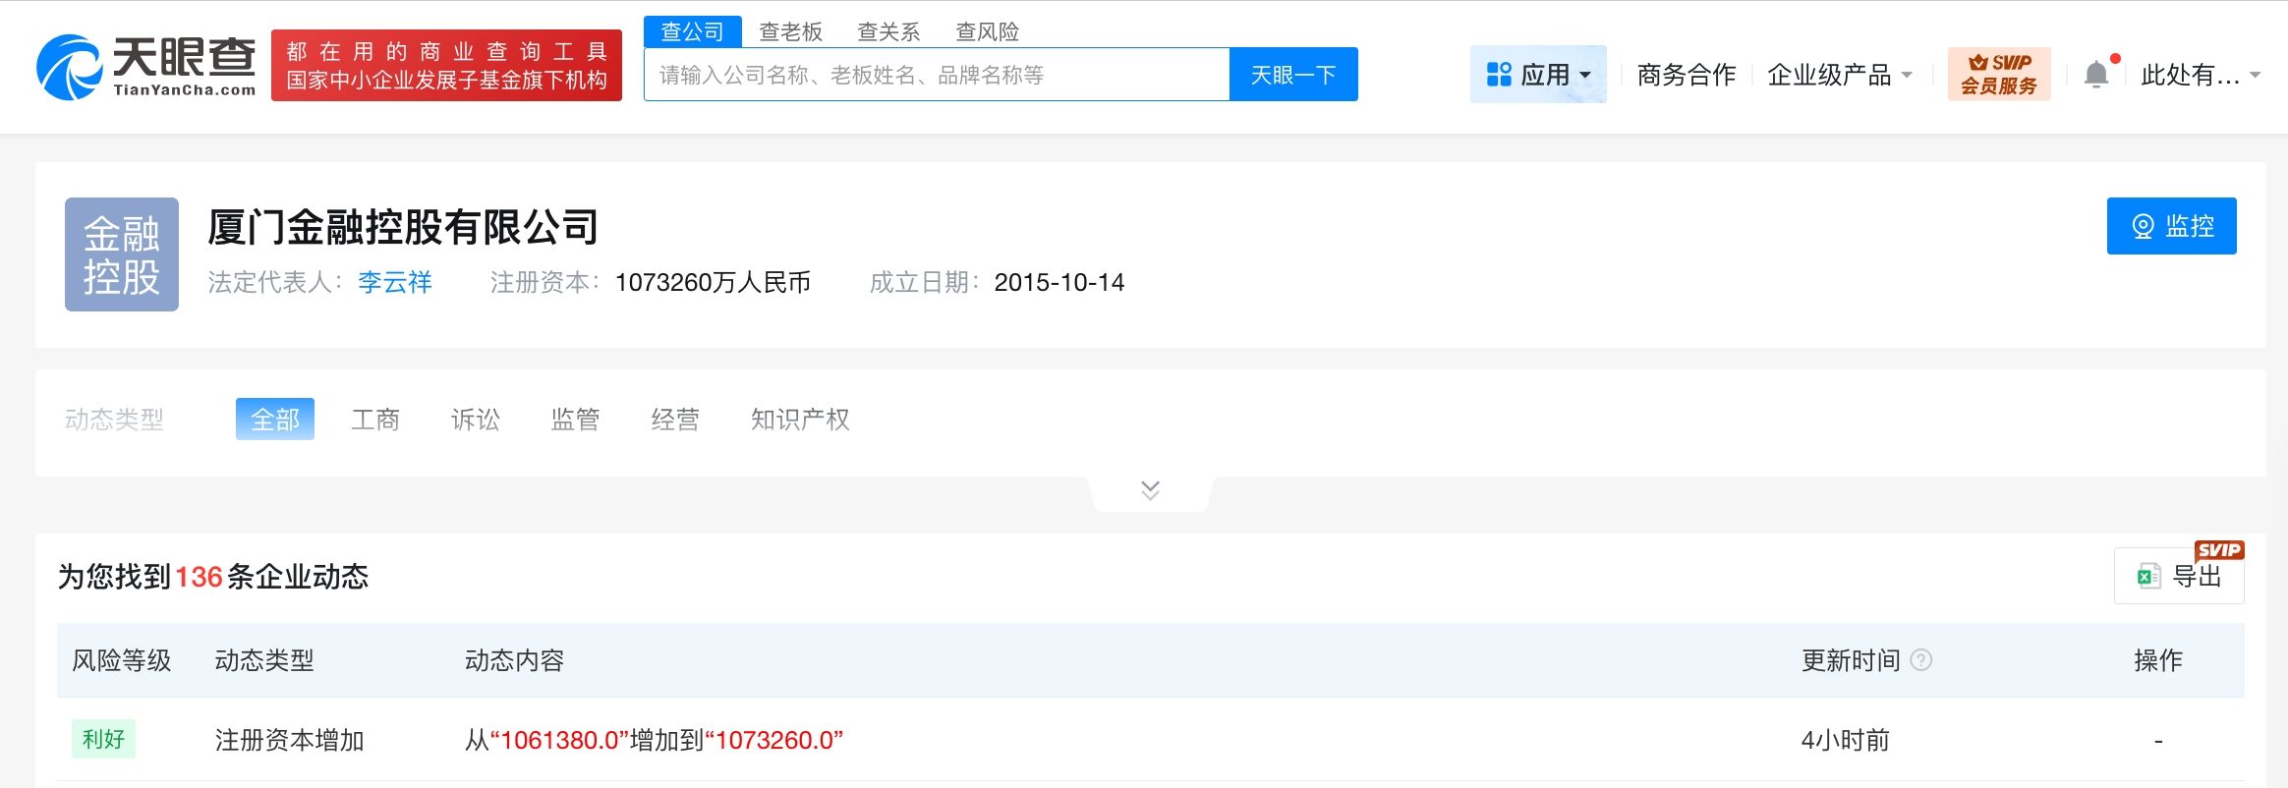Screen dimensions: 2288x788
Task: Click the 4小时前 update time
Action: (1845, 740)
